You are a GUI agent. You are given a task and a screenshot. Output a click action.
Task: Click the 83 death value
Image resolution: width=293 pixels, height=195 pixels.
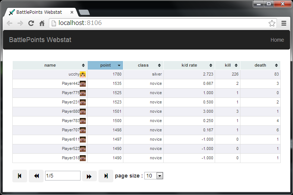277,74
